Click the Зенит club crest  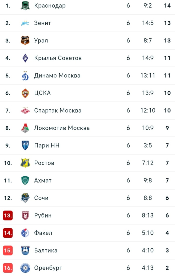[25, 23]
